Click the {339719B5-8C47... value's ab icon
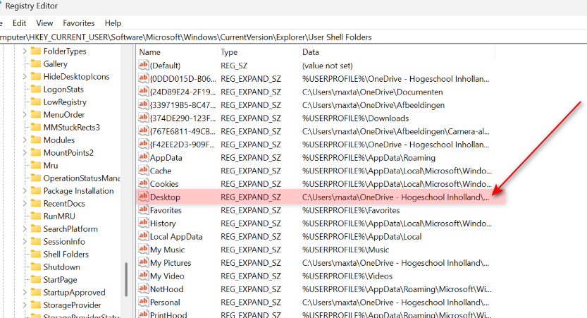 tap(143, 104)
